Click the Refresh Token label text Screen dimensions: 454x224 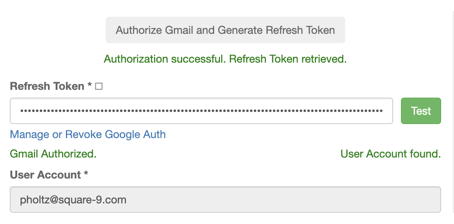pos(47,86)
